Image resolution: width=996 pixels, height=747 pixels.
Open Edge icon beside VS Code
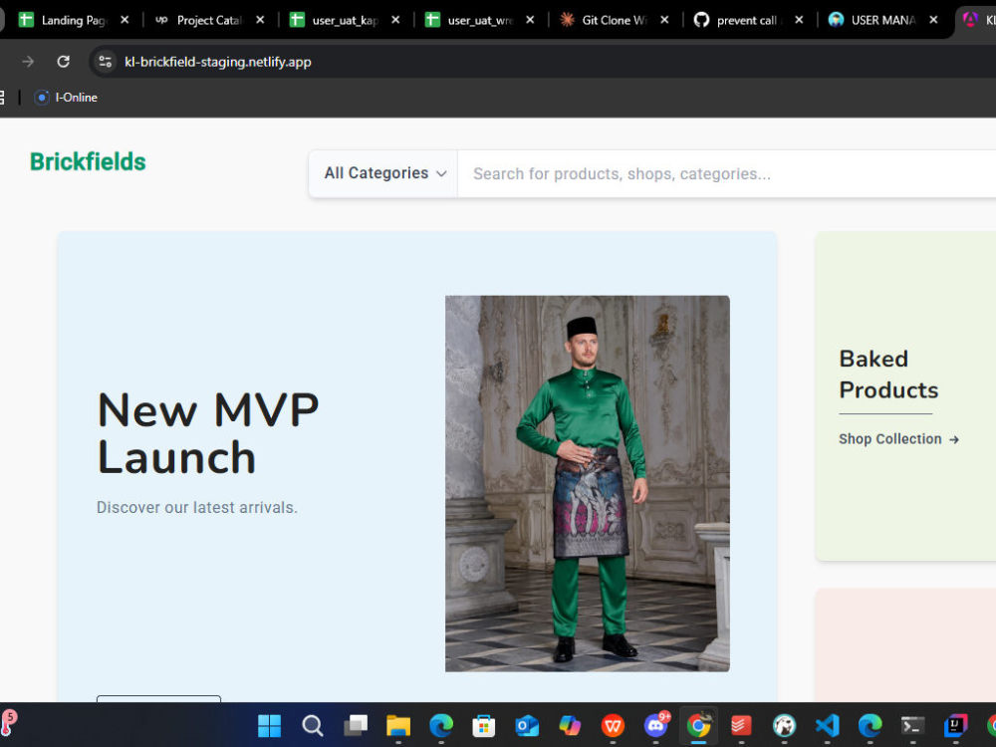pyautogui.click(x=871, y=725)
